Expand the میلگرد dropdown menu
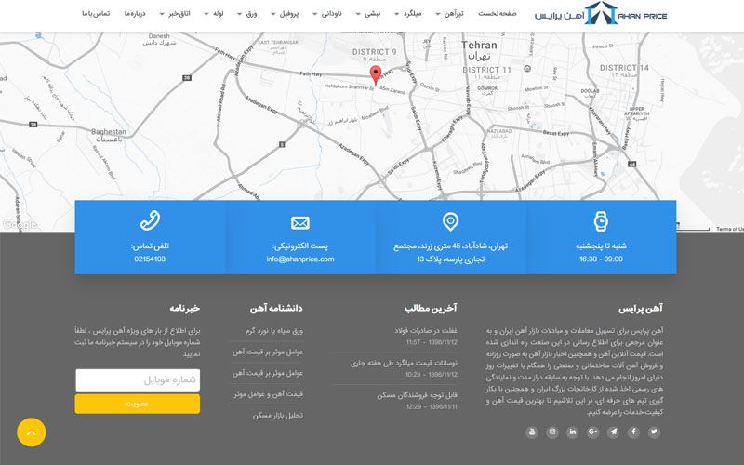This screenshot has height=465, width=744. (x=407, y=14)
